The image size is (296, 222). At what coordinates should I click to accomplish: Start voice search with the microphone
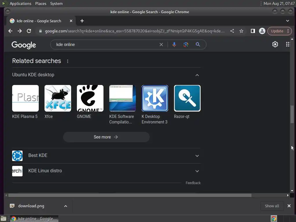click(174, 45)
